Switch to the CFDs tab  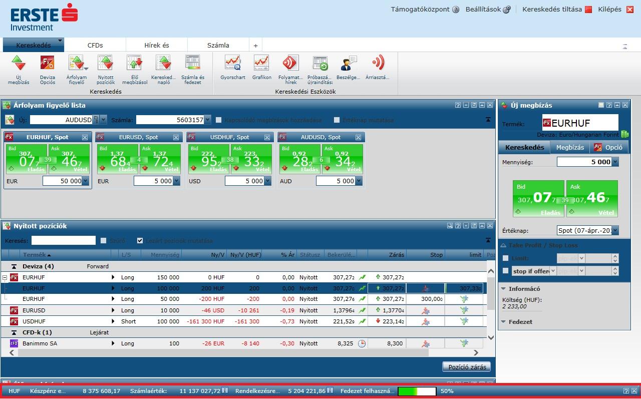tap(95, 45)
